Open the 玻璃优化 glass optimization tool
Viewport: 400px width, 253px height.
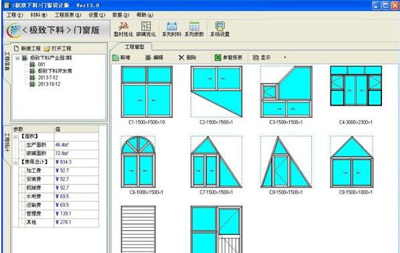pos(146,29)
